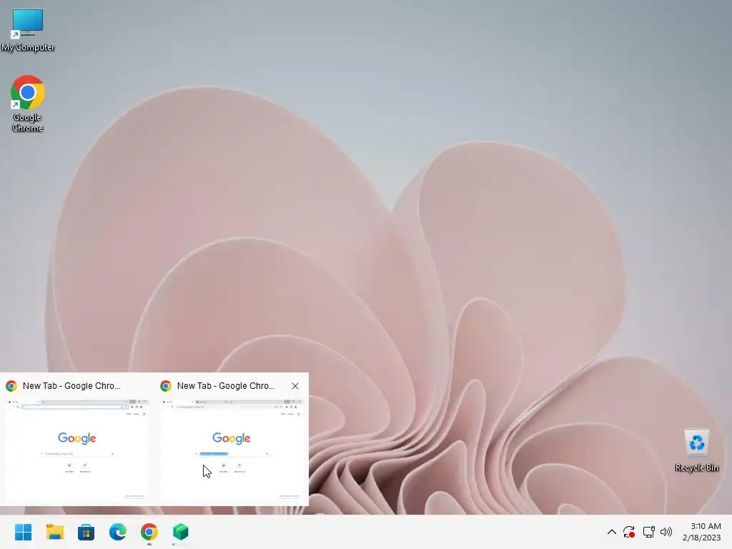Viewport: 732px width, 549px height.
Task: Switch to the second New Tab Chrome window preview
Action: pos(231,449)
